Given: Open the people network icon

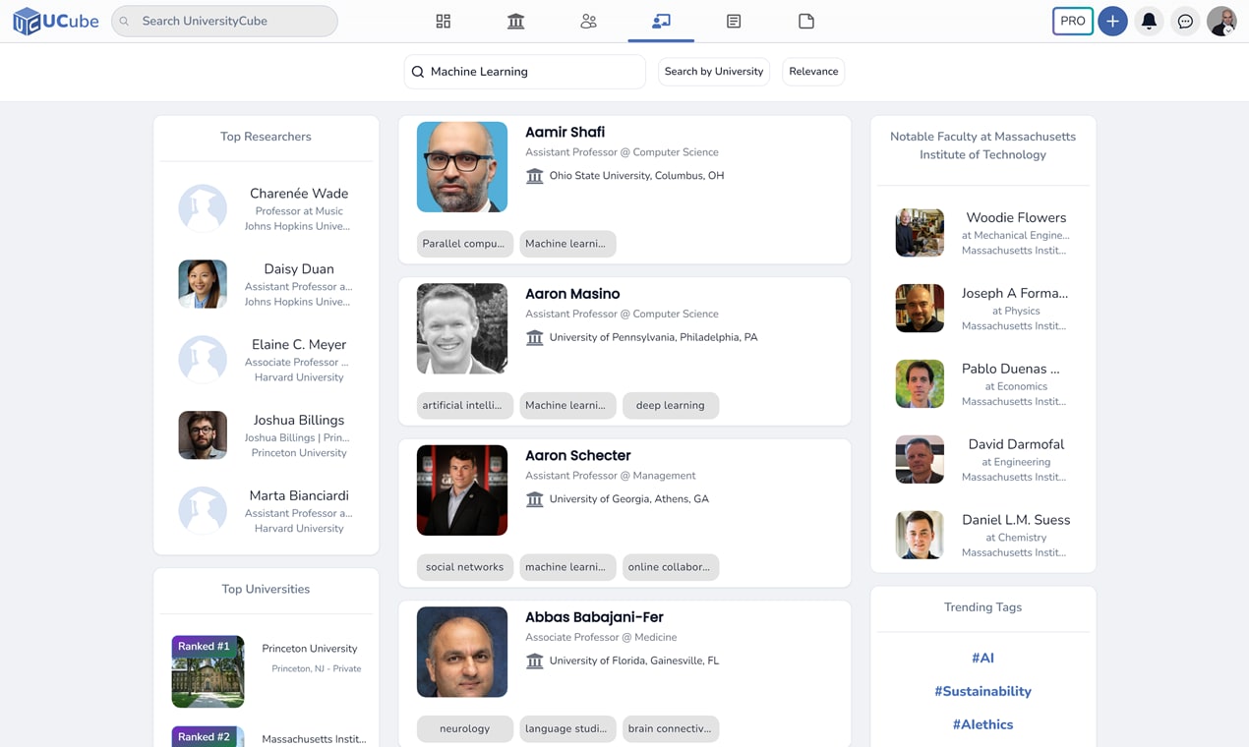Looking at the screenshot, I should 588,21.
